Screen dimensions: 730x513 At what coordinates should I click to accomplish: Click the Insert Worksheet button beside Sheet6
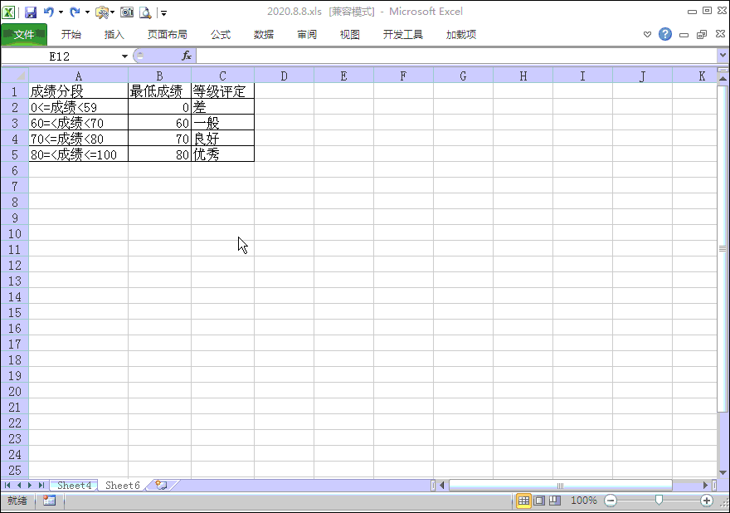(160, 485)
